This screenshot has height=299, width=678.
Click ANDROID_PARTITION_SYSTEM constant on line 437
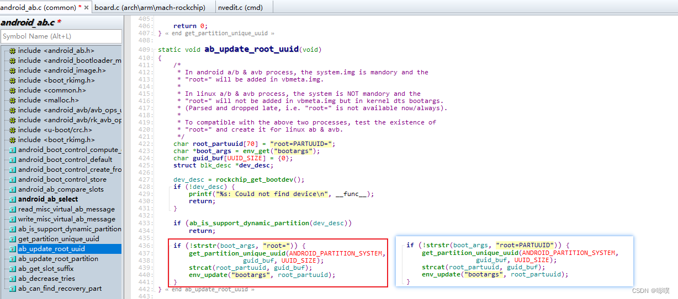click(x=336, y=253)
